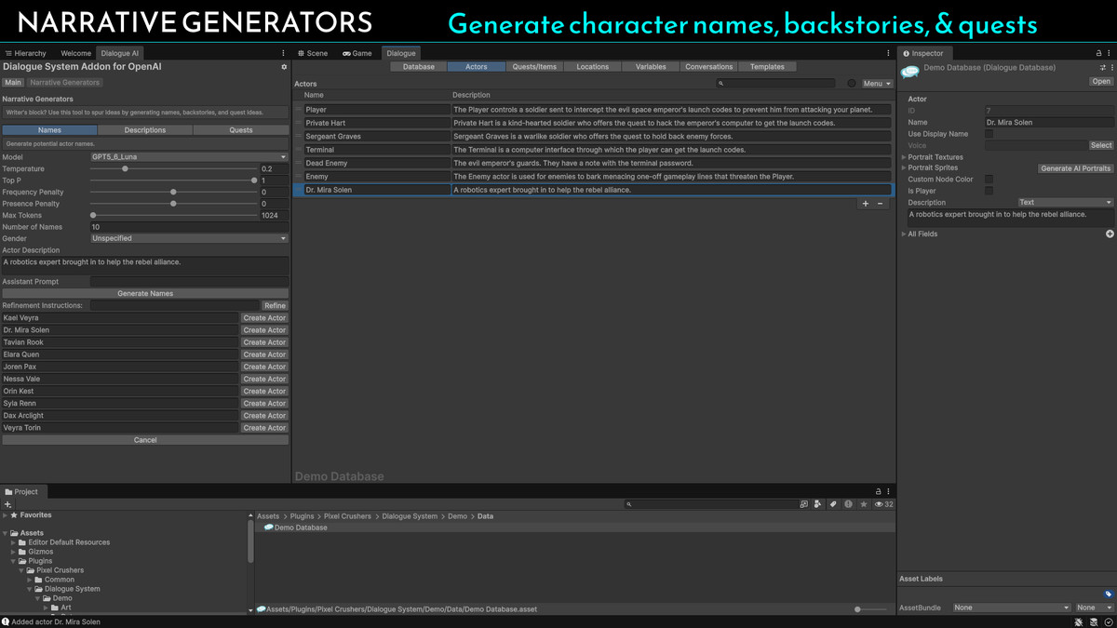Add a new actor with the plus button
The image size is (1117, 628).
(866, 204)
